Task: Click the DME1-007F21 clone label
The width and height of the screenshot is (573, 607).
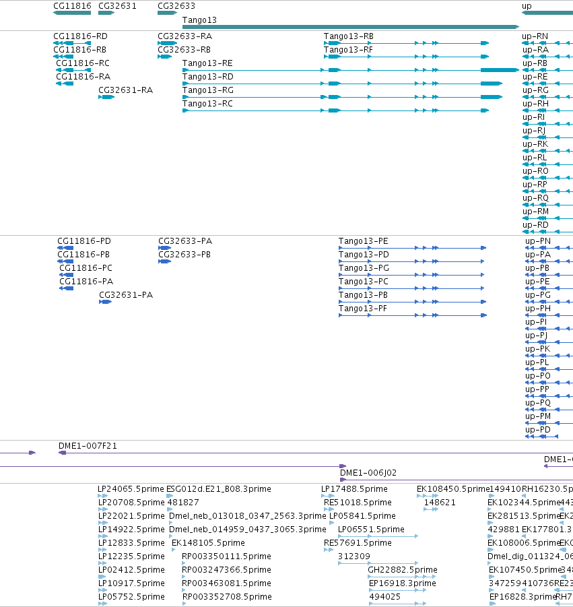Action: point(88,445)
